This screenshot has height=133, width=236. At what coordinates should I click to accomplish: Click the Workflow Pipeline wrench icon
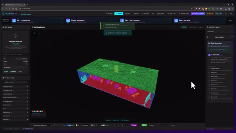pyautogui.click(x=208, y=27)
